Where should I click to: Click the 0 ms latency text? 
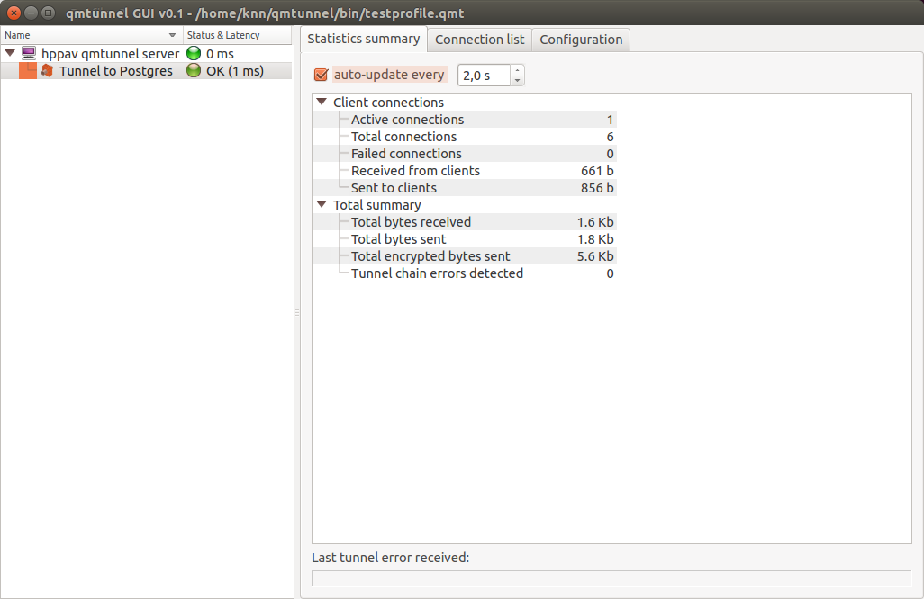tap(220, 54)
